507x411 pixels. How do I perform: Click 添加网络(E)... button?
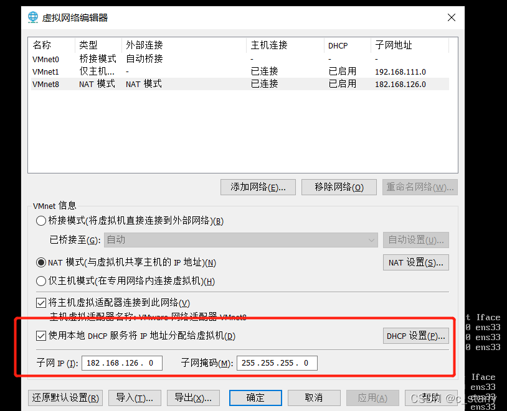[x=258, y=187]
